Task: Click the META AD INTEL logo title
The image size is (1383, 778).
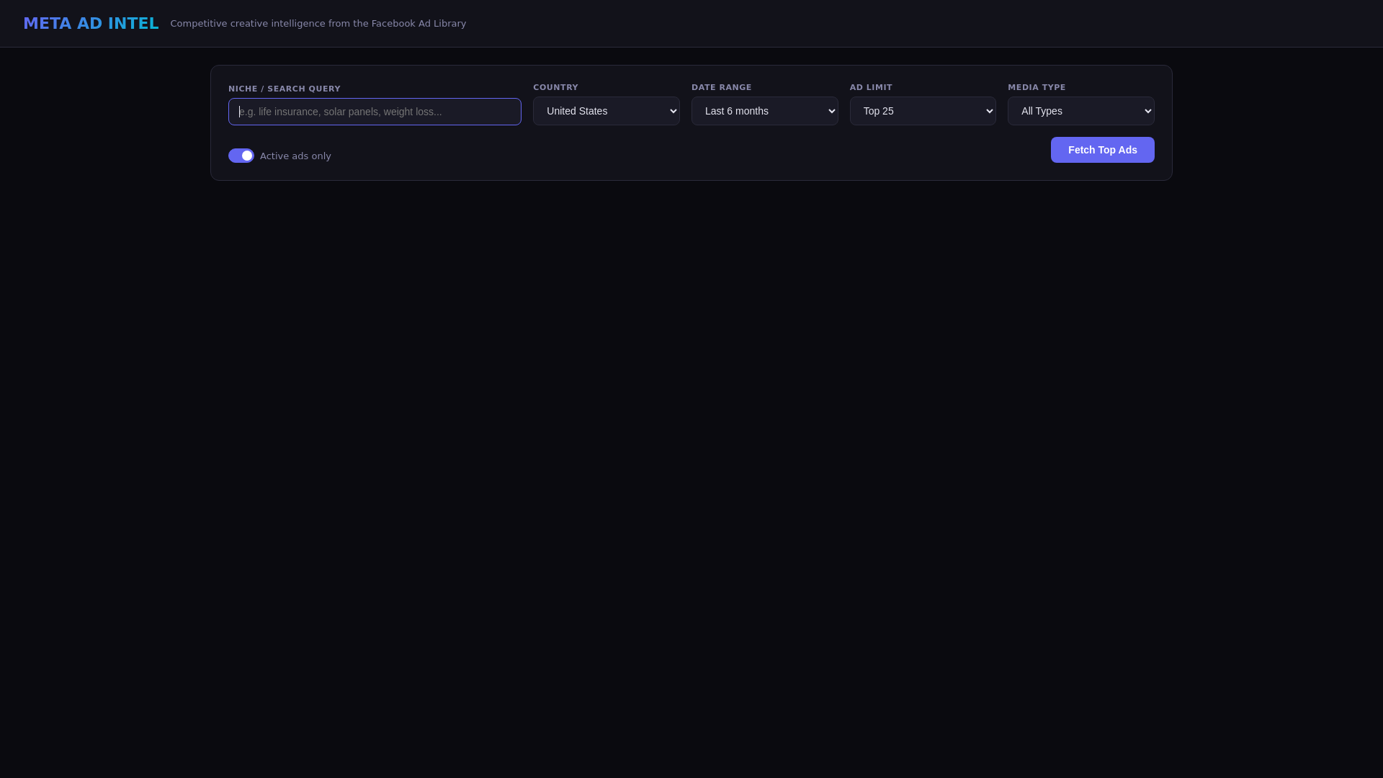Action: (x=91, y=23)
